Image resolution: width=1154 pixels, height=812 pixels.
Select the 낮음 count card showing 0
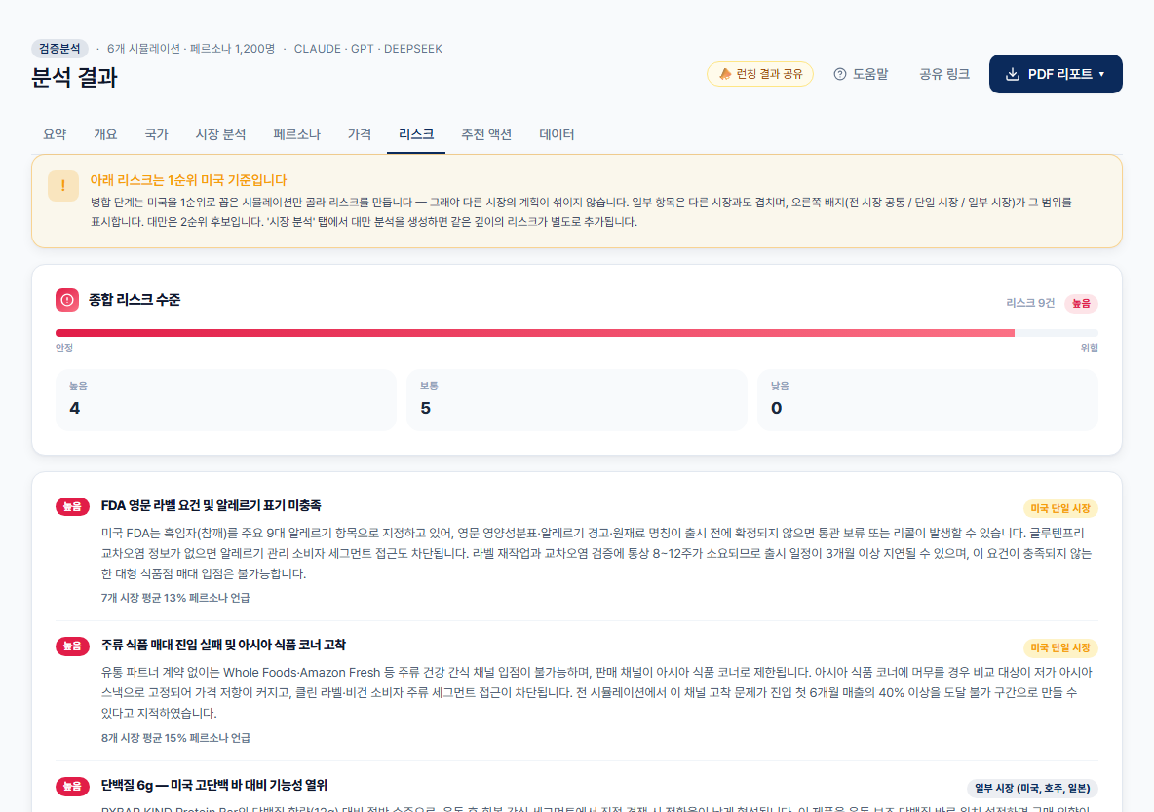(927, 400)
